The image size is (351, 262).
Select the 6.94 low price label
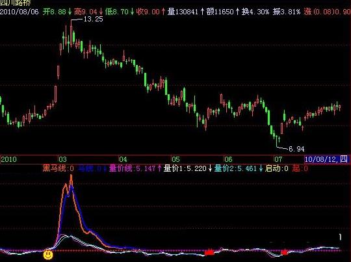pyautogui.click(x=296, y=149)
